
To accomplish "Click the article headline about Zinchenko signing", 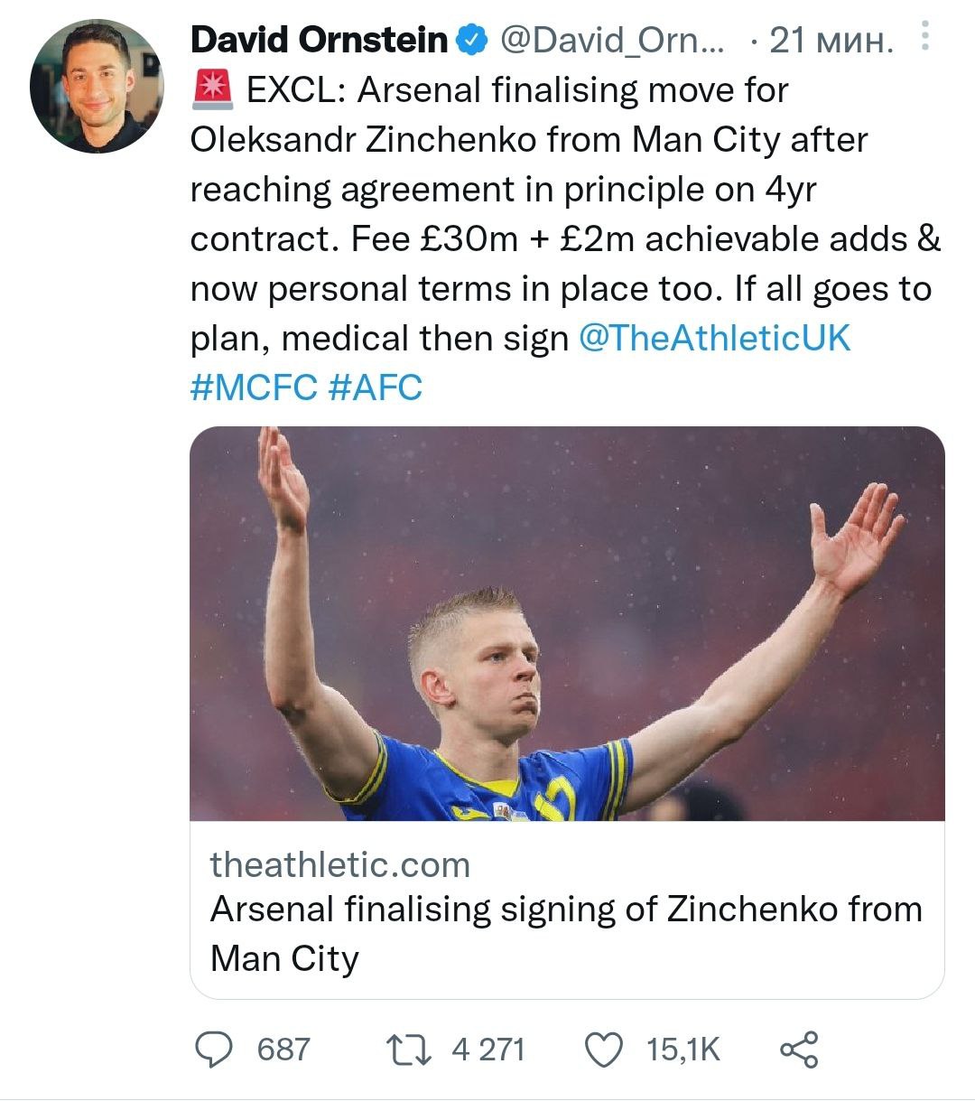I will point(565,932).
